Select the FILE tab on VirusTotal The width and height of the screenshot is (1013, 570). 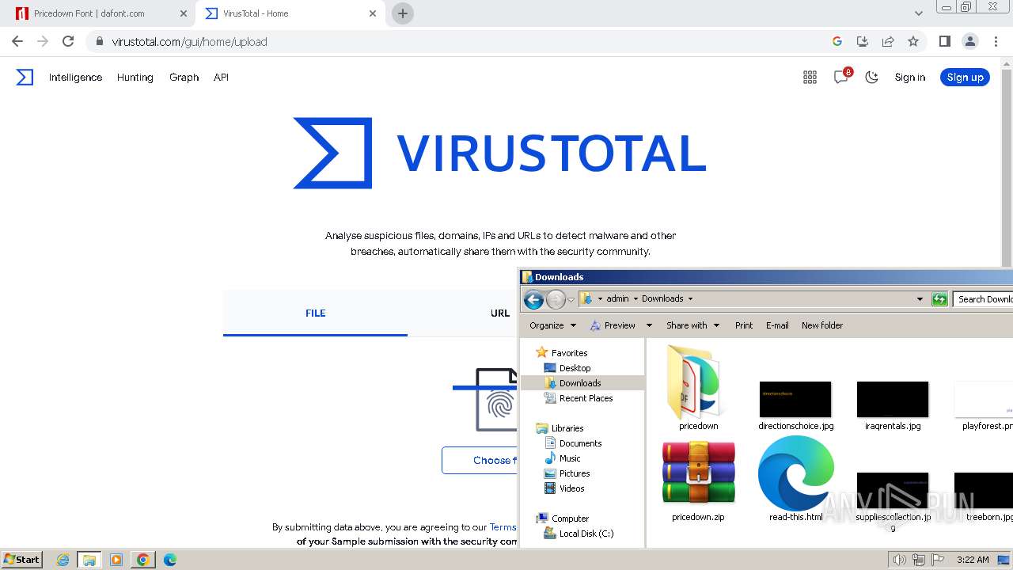click(315, 313)
